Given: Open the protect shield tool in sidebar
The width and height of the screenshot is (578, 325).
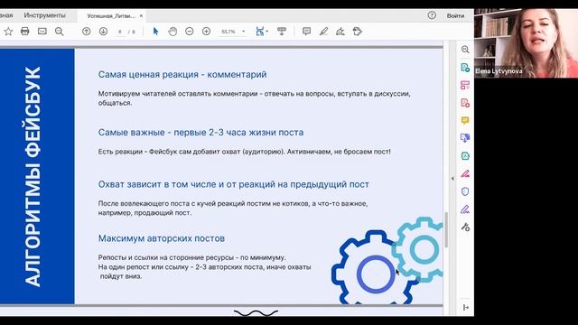Looking at the screenshot, I should click(465, 191).
